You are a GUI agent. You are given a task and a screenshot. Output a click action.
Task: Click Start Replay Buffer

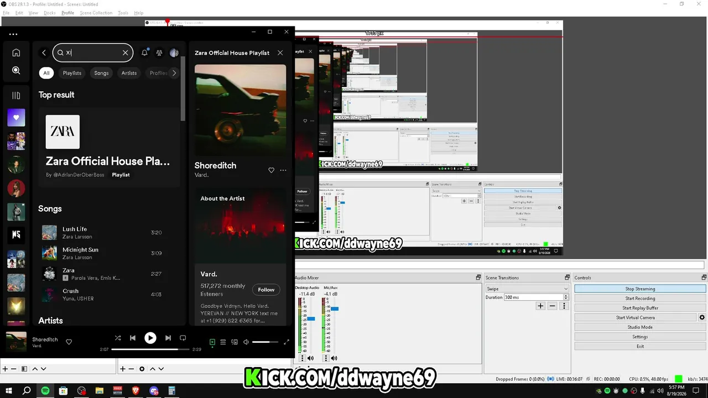point(640,308)
